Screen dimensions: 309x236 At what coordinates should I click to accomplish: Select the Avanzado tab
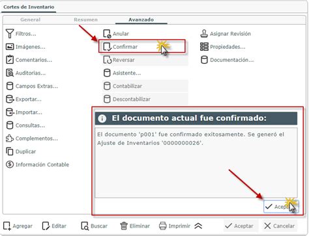[x=141, y=20]
